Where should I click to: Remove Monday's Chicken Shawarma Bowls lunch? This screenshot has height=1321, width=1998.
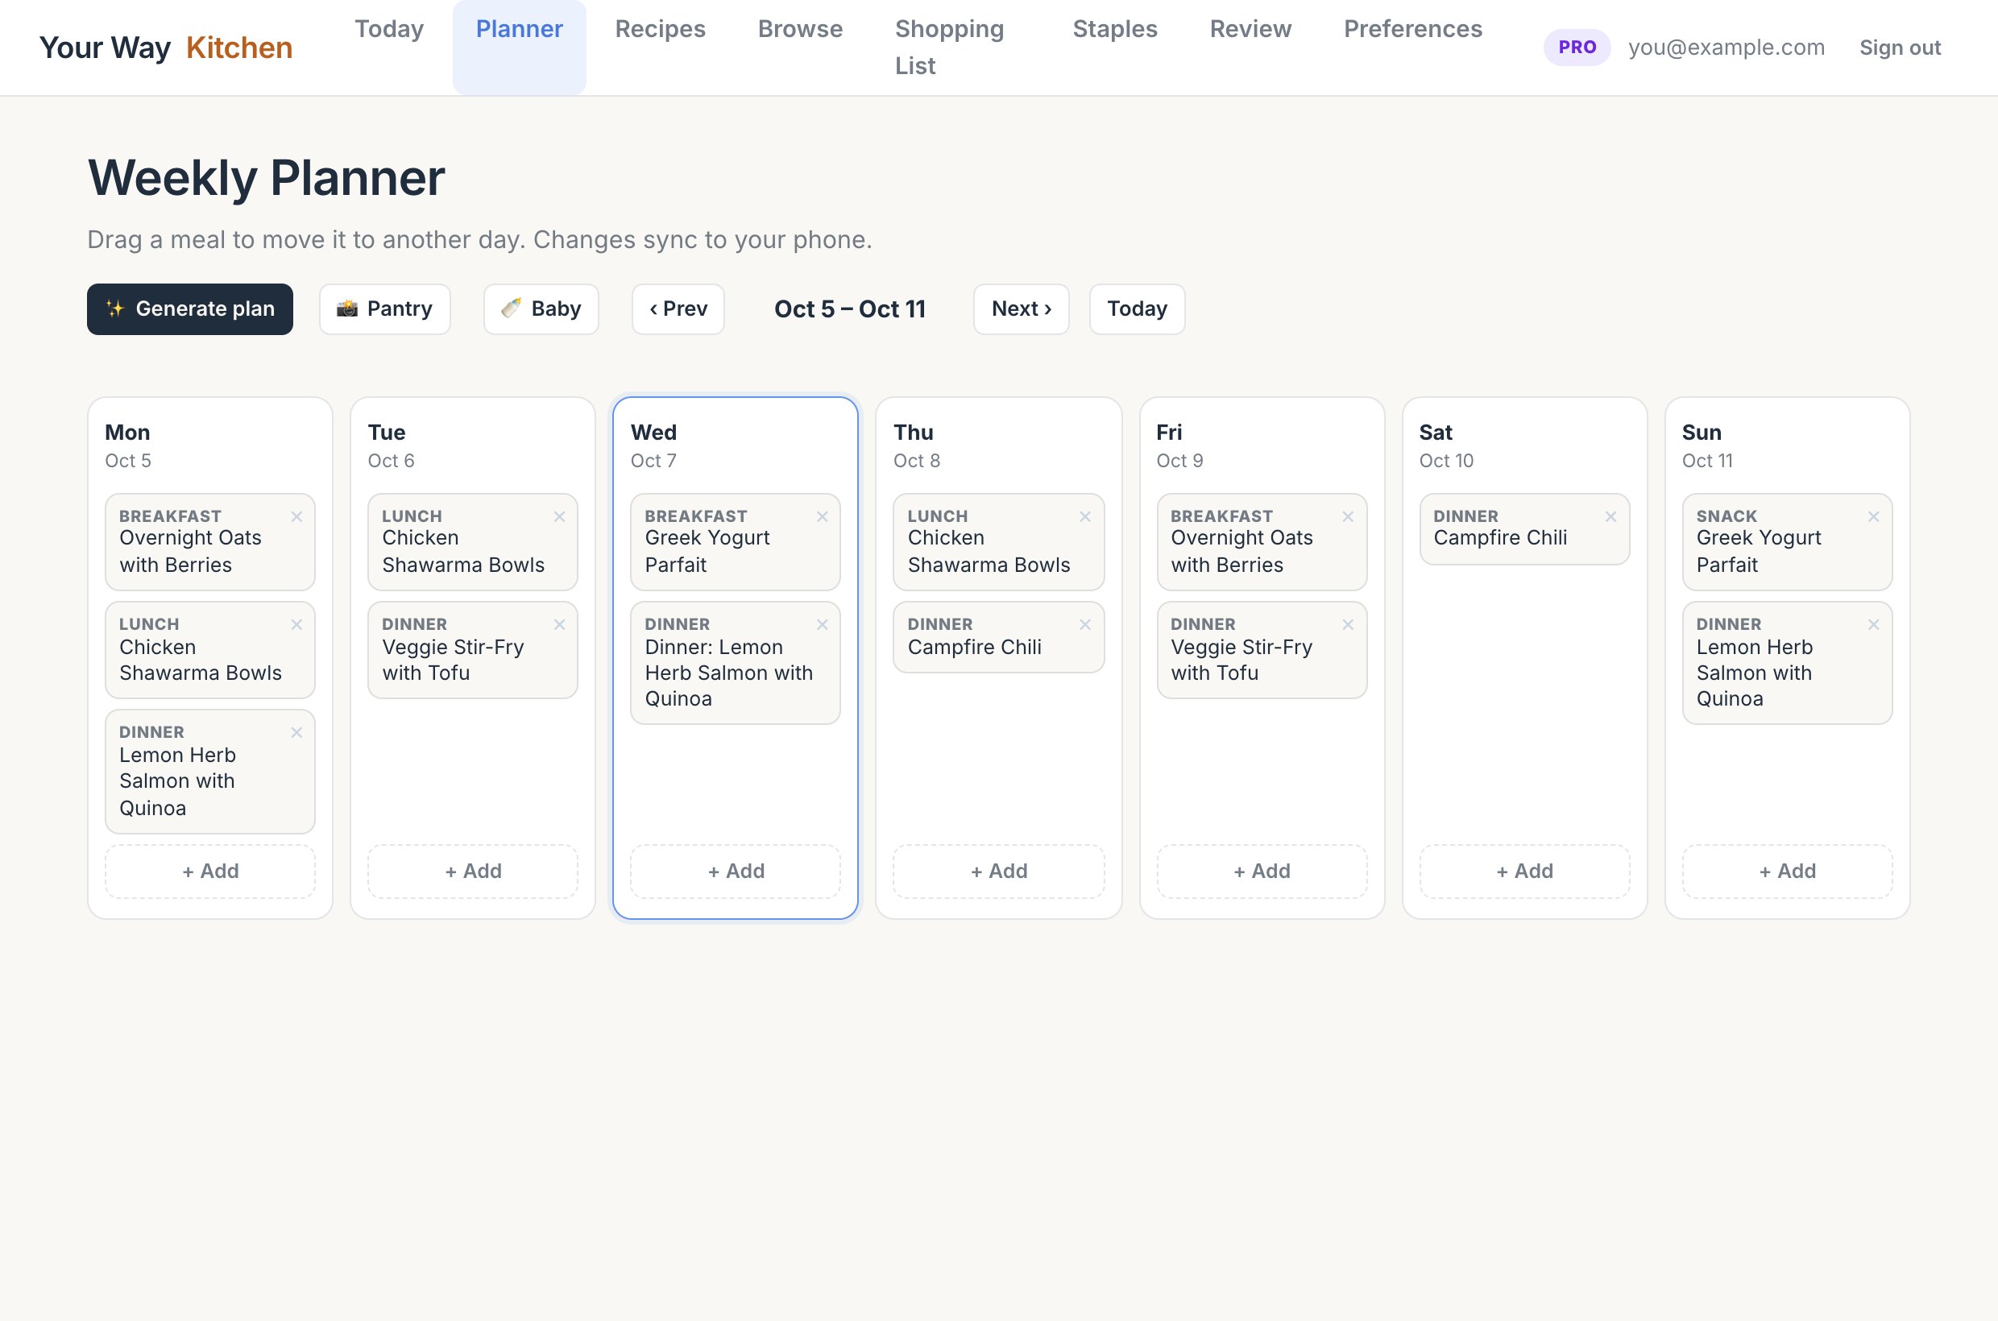coord(296,624)
